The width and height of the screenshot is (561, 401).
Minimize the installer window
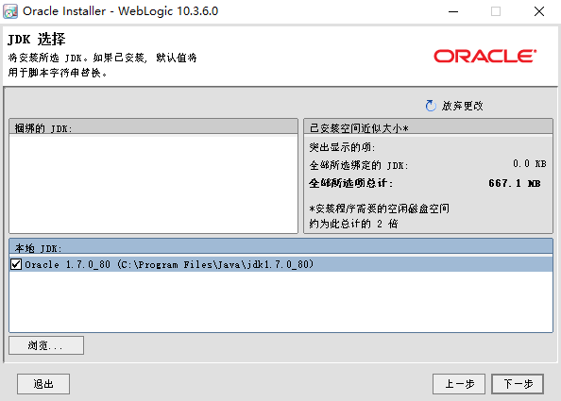453,11
